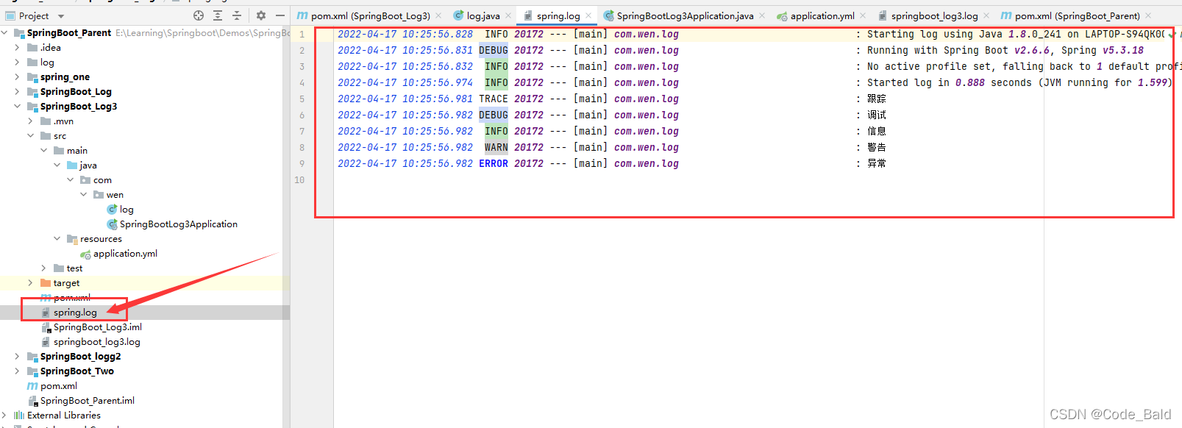Viewport: 1182px width, 428px height.
Task: Expand the SpringBoot_logg2 module
Action: [x=18, y=356]
